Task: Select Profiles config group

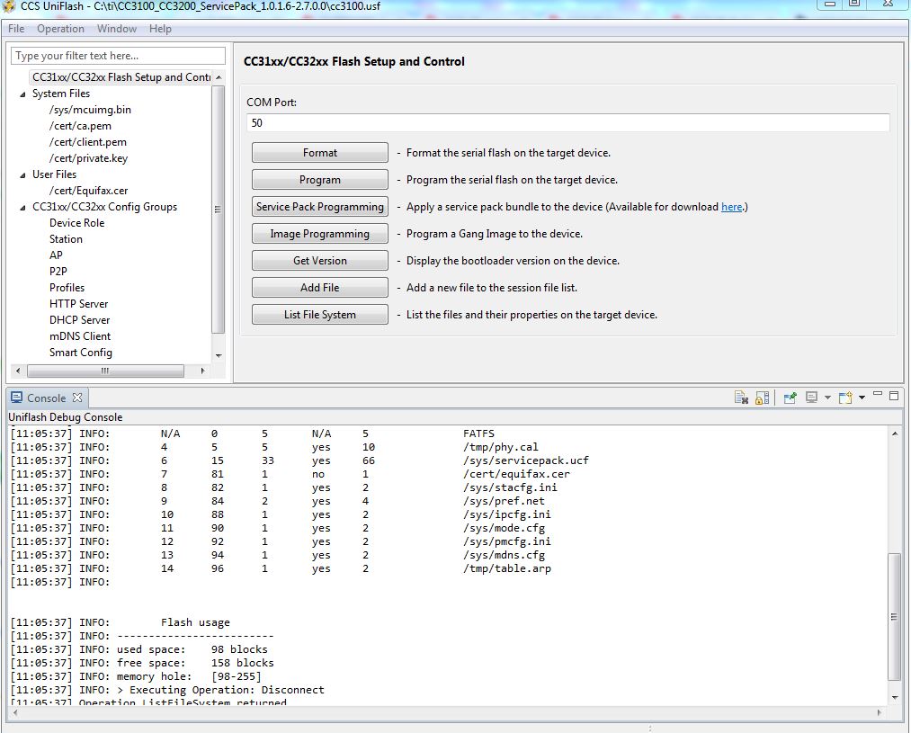Action: 67,288
